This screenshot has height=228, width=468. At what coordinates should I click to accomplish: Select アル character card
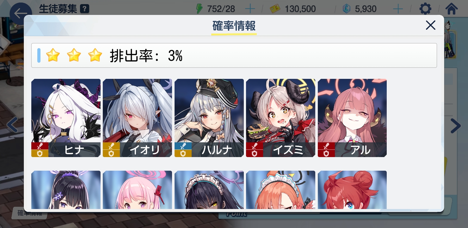point(352,118)
